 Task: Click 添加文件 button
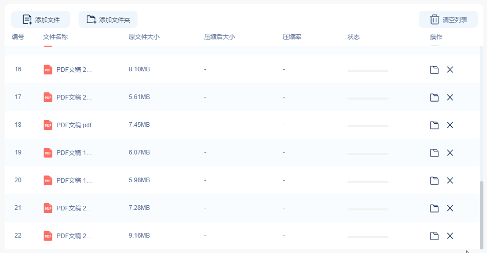click(x=41, y=20)
